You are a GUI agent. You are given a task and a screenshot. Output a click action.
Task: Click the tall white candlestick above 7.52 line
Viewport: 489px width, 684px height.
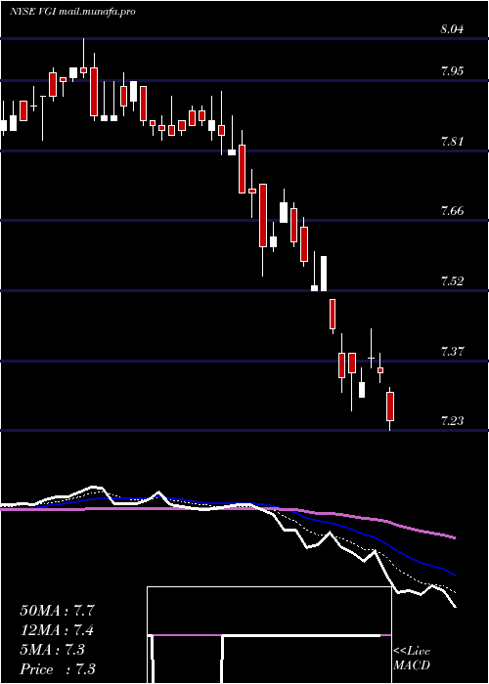[x=324, y=274]
